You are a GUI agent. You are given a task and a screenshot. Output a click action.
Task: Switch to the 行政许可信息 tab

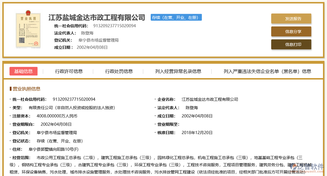(x=69, y=71)
